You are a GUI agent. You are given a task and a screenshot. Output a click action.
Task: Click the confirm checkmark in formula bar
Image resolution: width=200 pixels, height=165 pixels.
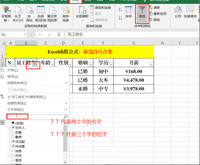click(x=49, y=35)
